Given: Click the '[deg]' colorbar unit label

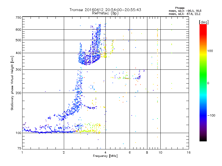Looking at the screenshot, I should (x=204, y=22).
